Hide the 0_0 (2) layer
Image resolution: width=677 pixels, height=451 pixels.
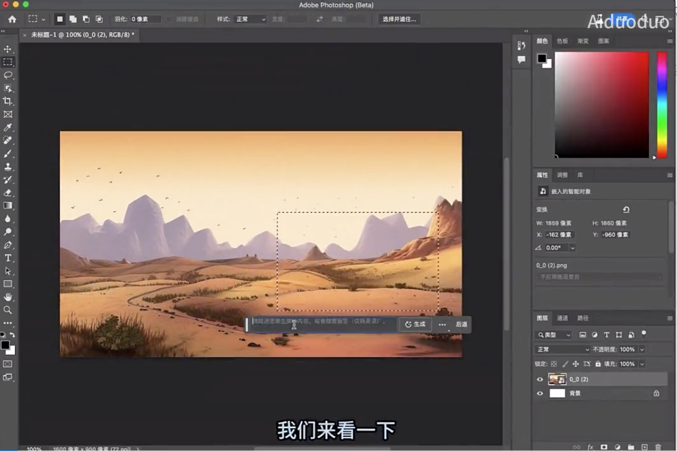pyautogui.click(x=540, y=379)
